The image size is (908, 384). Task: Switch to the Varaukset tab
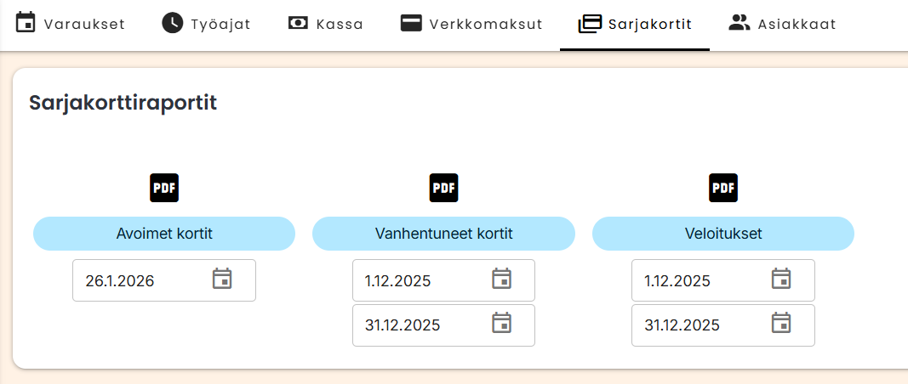(x=71, y=24)
